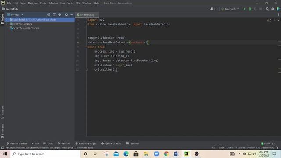The image size is (281, 158).
Task: Click Select Opened File target icon
Action: pos(49,14)
